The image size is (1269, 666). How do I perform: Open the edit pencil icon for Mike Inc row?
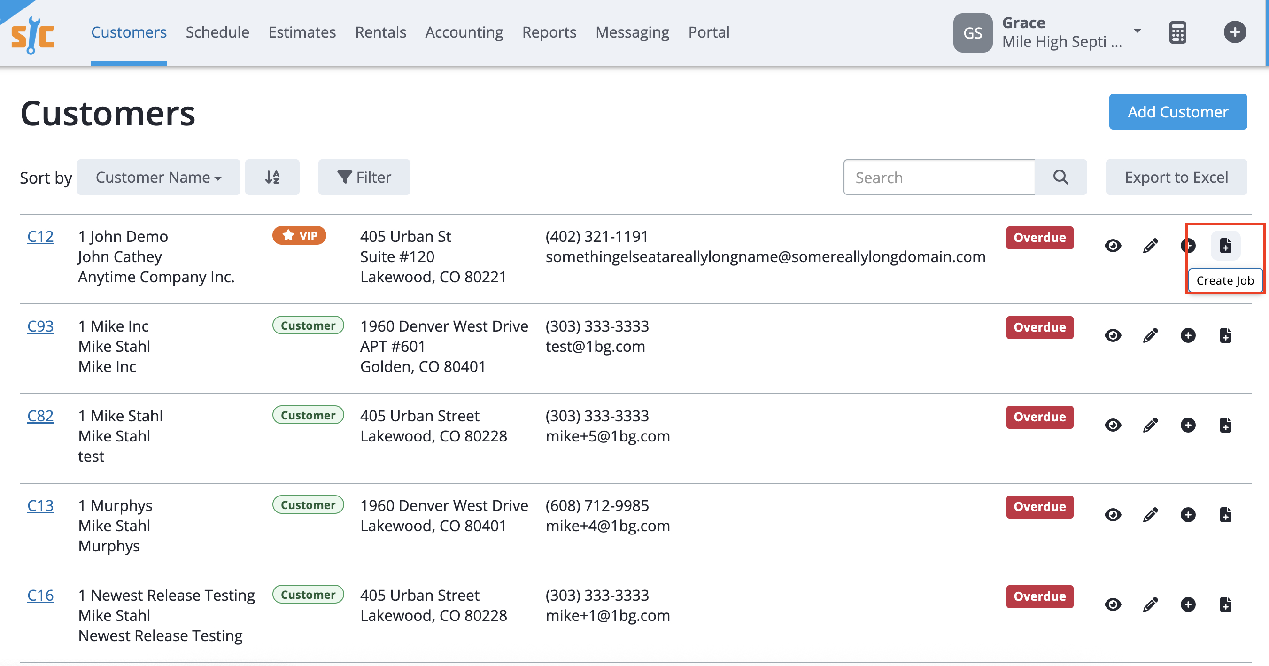tap(1151, 335)
